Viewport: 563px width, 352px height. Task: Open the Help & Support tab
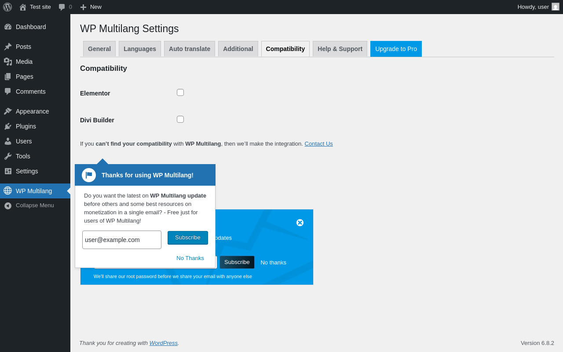pos(340,49)
